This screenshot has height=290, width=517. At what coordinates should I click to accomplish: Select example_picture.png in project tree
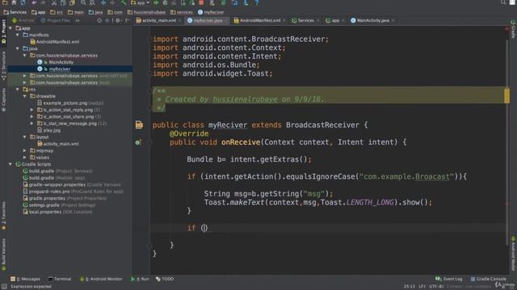click(70, 103)
